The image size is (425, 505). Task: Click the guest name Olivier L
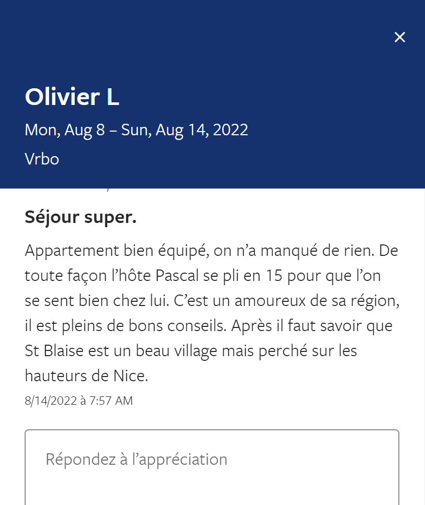point(72,98)
